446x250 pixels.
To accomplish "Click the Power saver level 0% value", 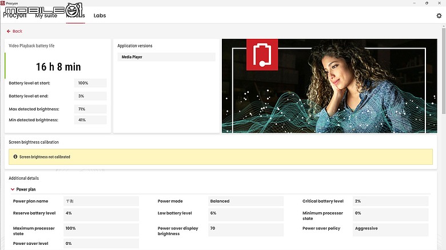I will point(101,244).
